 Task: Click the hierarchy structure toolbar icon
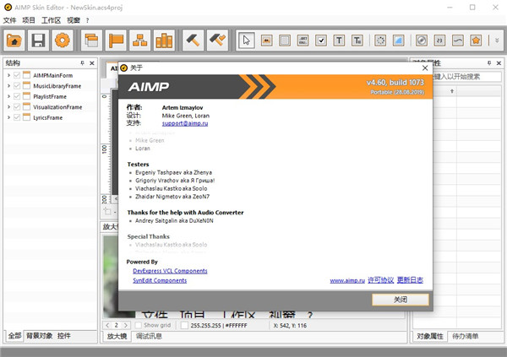pos(139,41)
